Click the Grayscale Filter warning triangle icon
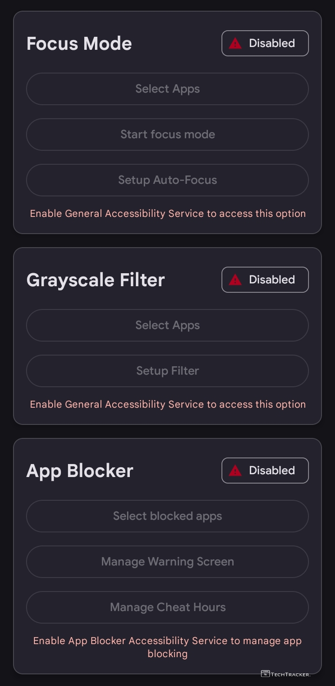 pos(235,280)
